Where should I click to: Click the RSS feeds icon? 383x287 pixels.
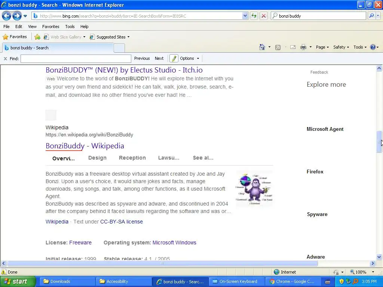click(x=278, y=47)
